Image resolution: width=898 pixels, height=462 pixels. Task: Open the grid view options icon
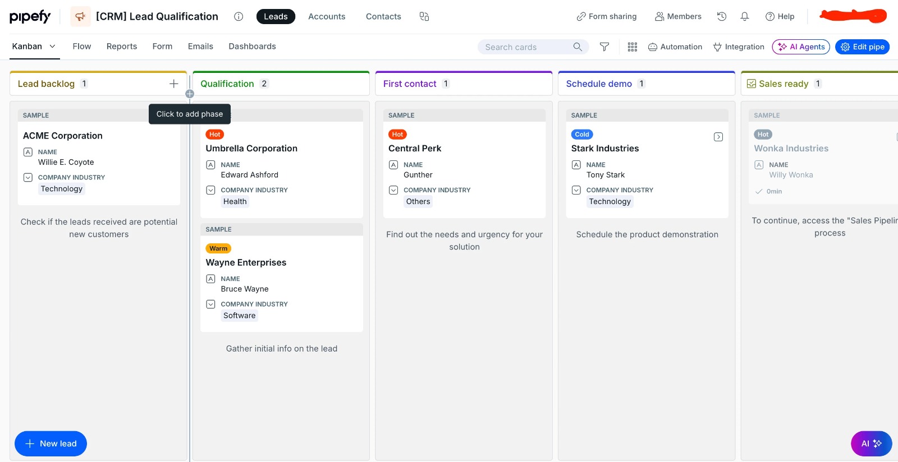(633, 47)
